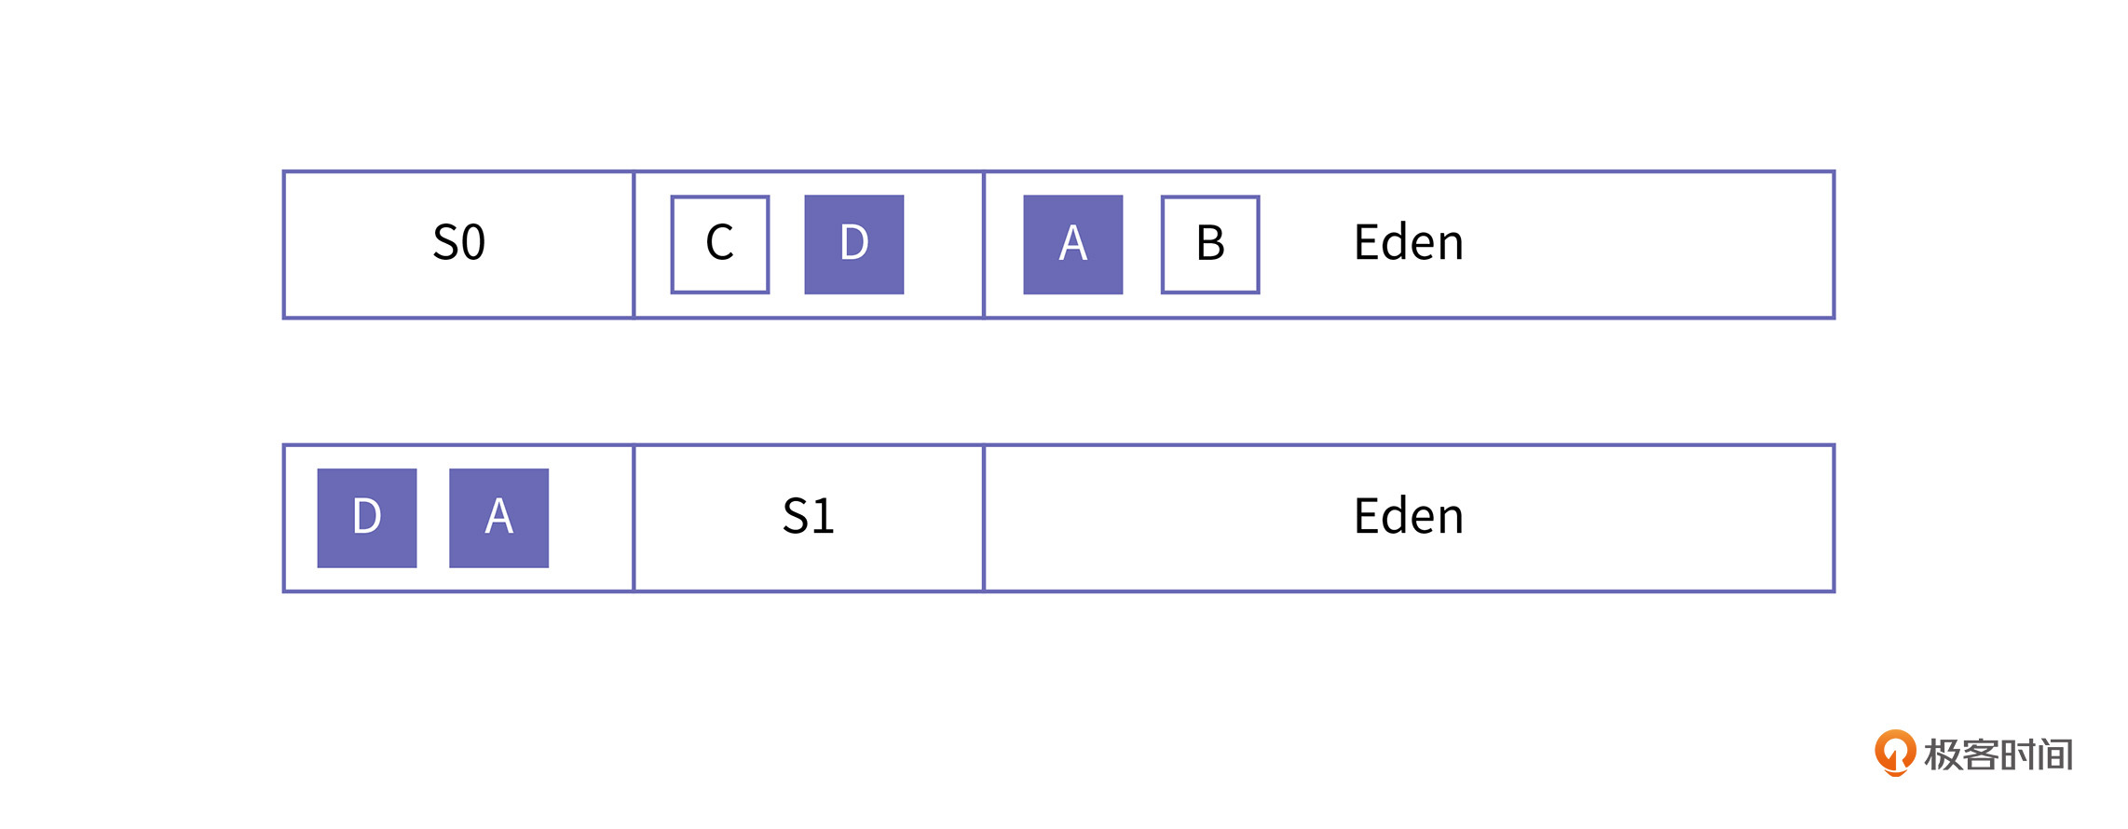
Task: Click the bottom-row divider left of S1
Action: [x=634, y=518]
